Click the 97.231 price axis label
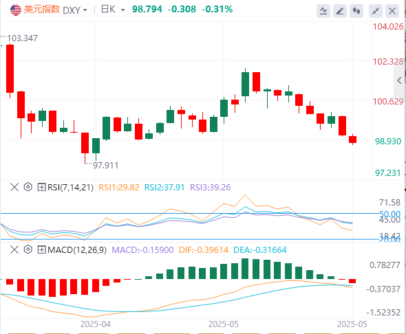 point(388,172)
